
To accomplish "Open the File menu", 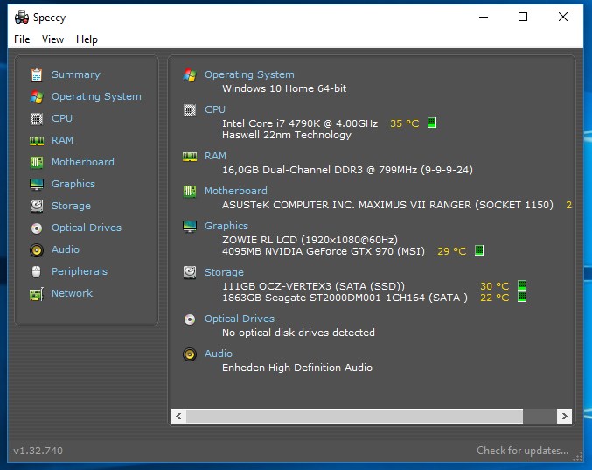I will (x=22, y=39).
